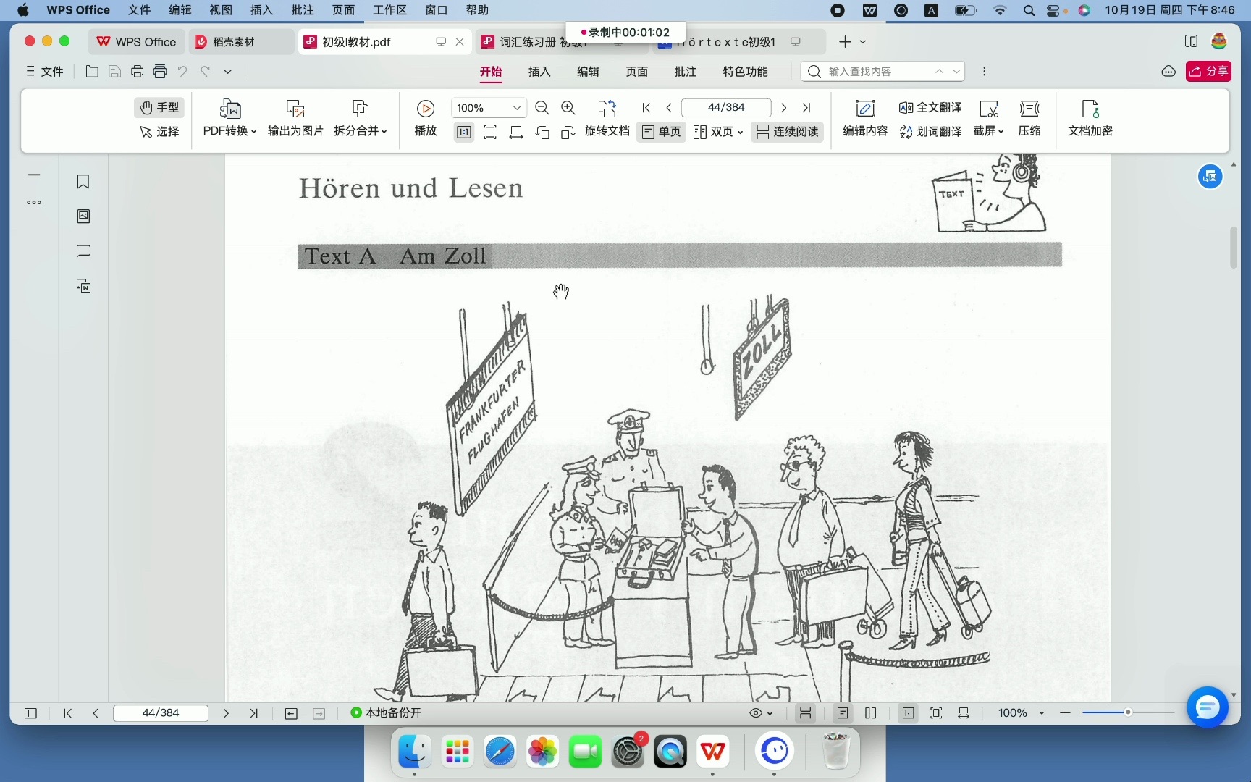Click the print icon in quick toolbar

137,71
